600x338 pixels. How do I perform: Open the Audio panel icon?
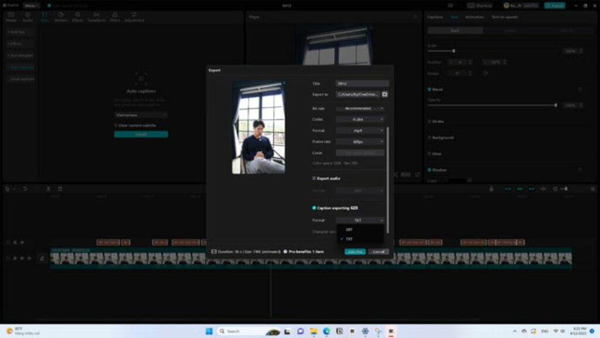tap(28, 16)
